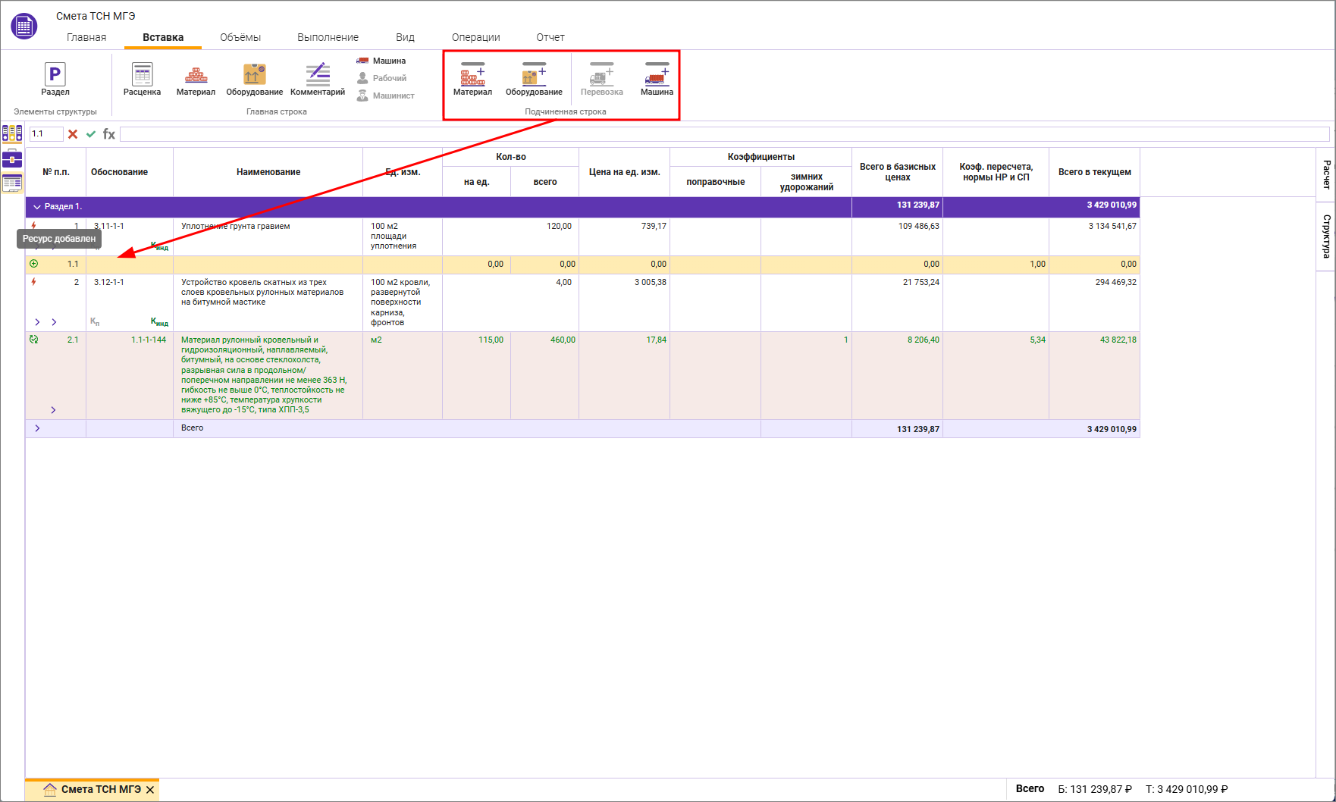1336x802 pixels.
Task: Add a Расценка main row
Action: (x=142, y=79)
